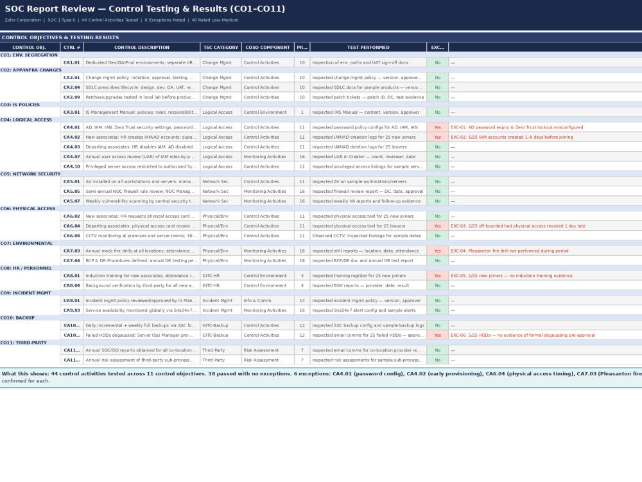This screenshot has height=482, width=642.
Task: Click control number CA2.01
Action: (x=72, y=78)
